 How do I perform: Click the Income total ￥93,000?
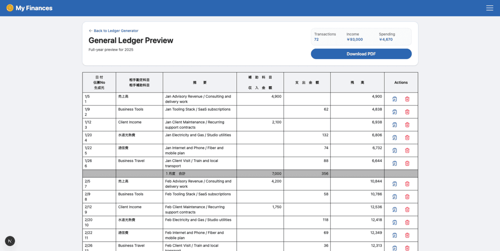click(x=354, y=40)
